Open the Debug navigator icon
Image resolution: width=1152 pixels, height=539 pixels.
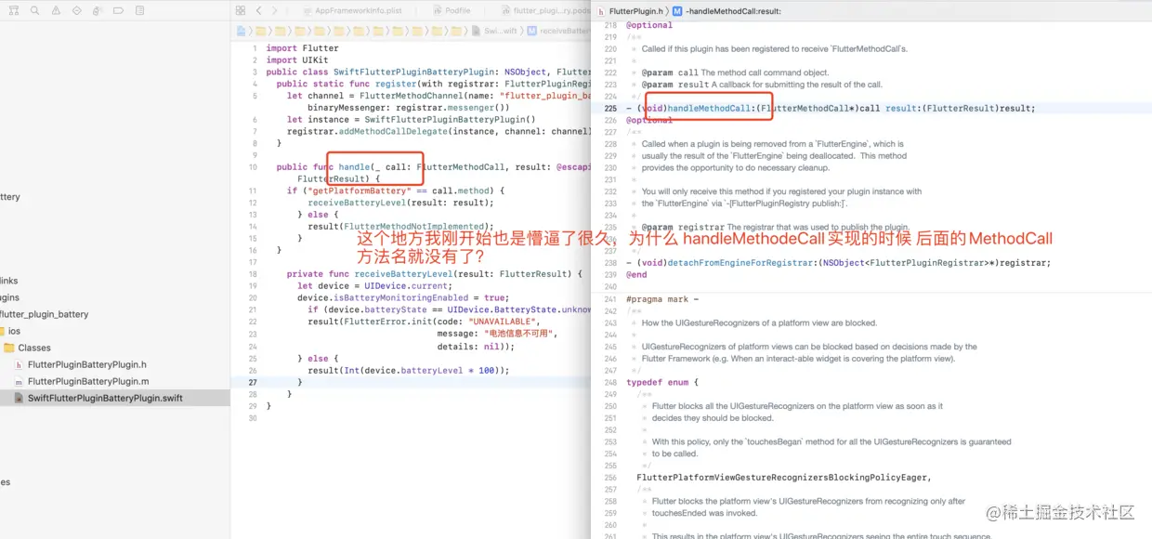(x=98, y=10)
